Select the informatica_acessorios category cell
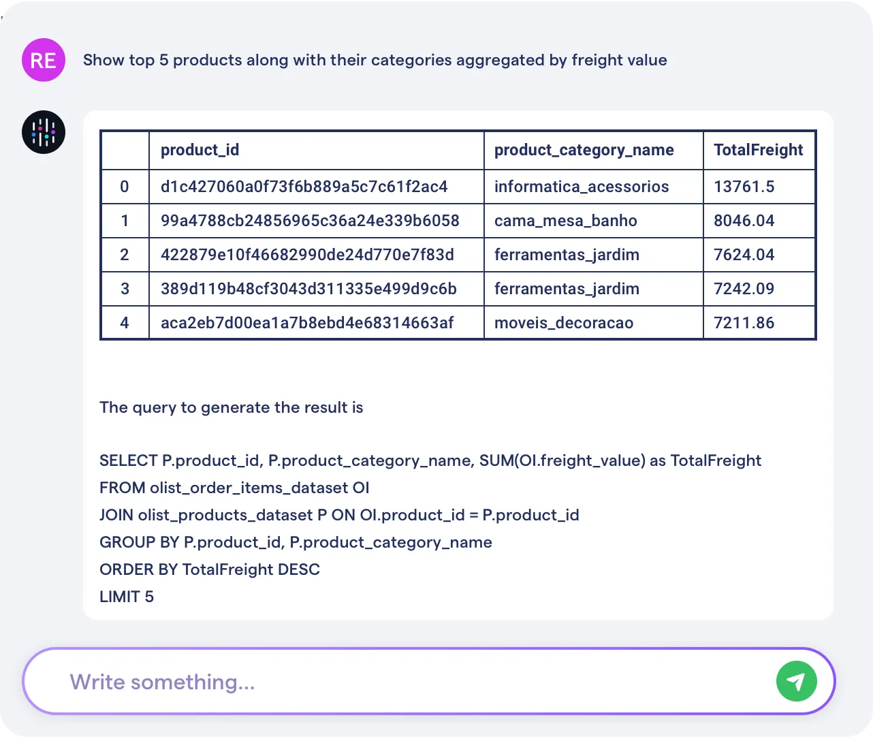Image resolution: width=873 pixels, height=737 pixels. tap(582, 187)
